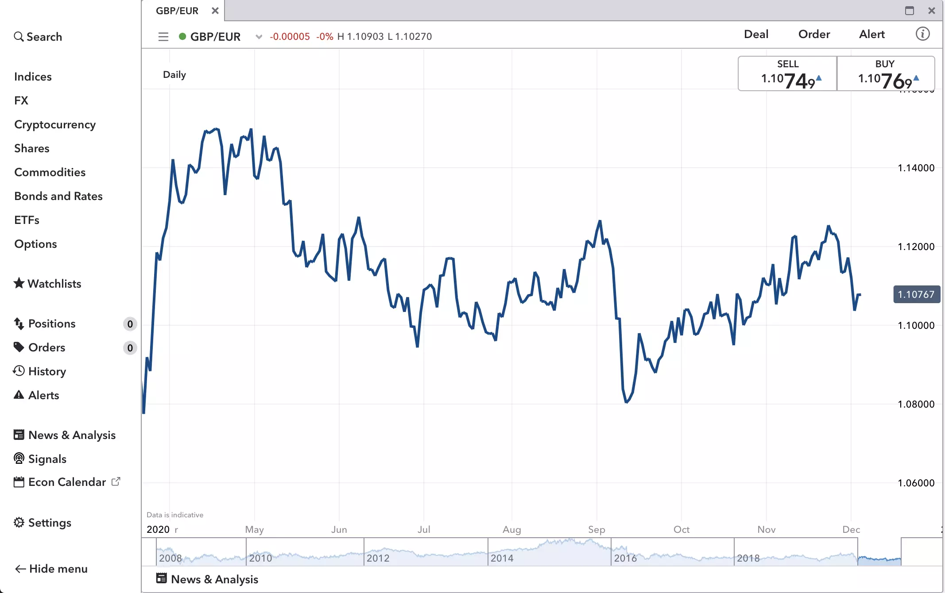
Task: Click the Signals broadcast icon
Action: [x=19, y=458]
